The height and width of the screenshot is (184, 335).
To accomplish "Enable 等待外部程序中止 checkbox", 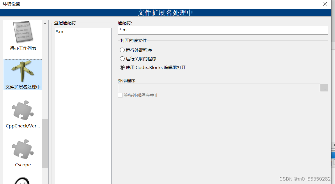I will tap(120, 95).
